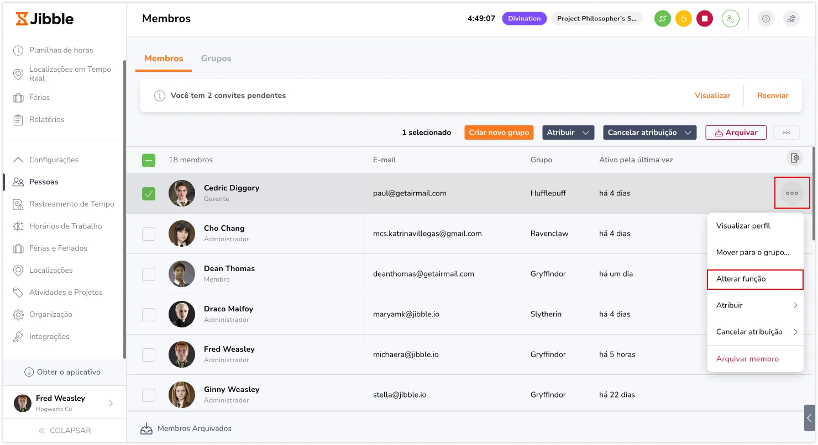Open the settings icon in the top bar
The image size is (818, 445).
tap(791, 19)
